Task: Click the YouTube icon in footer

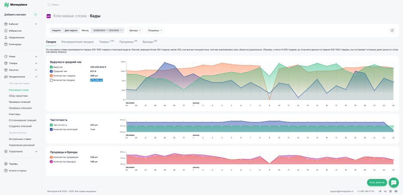Action: [x=396, y=192]
